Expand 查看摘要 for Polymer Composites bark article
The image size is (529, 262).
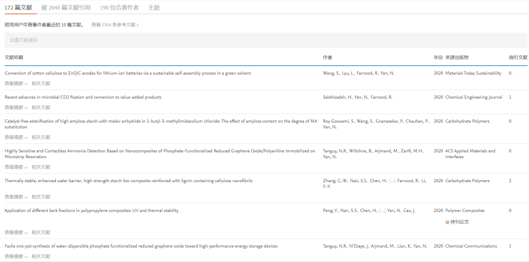pos(16,233)
